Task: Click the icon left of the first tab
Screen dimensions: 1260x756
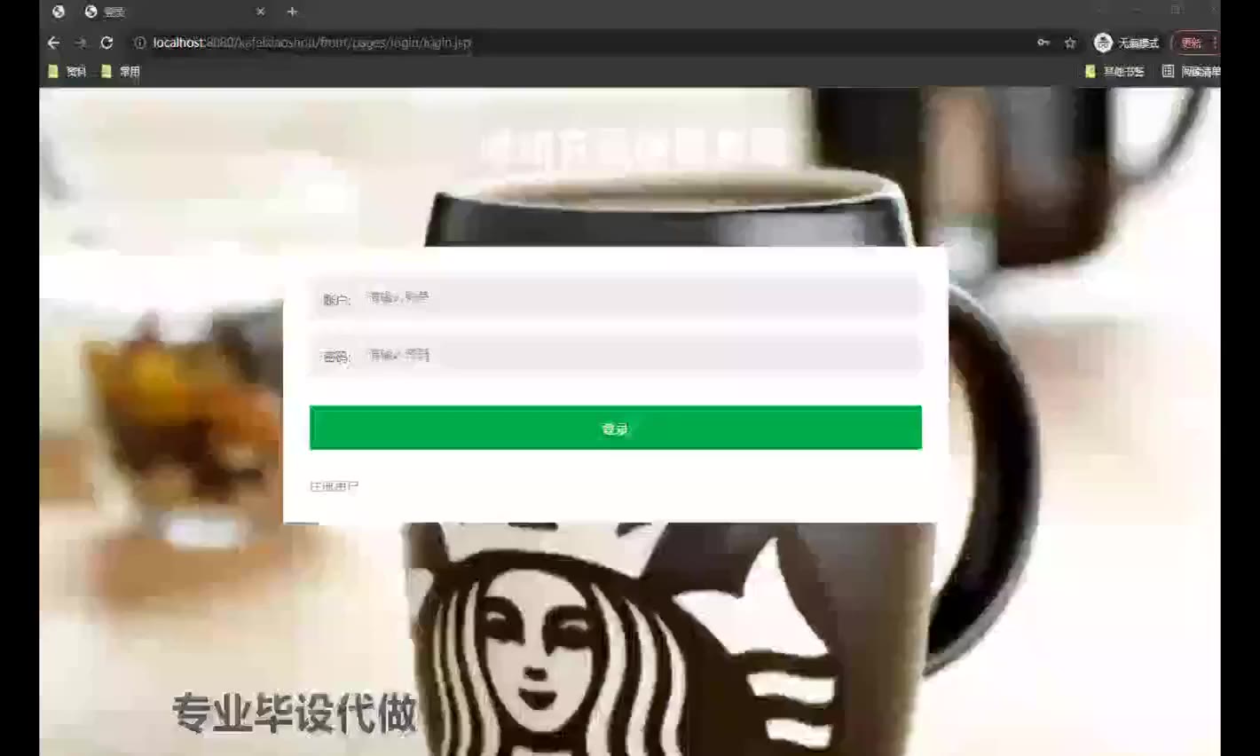Action: click(59, 12)
